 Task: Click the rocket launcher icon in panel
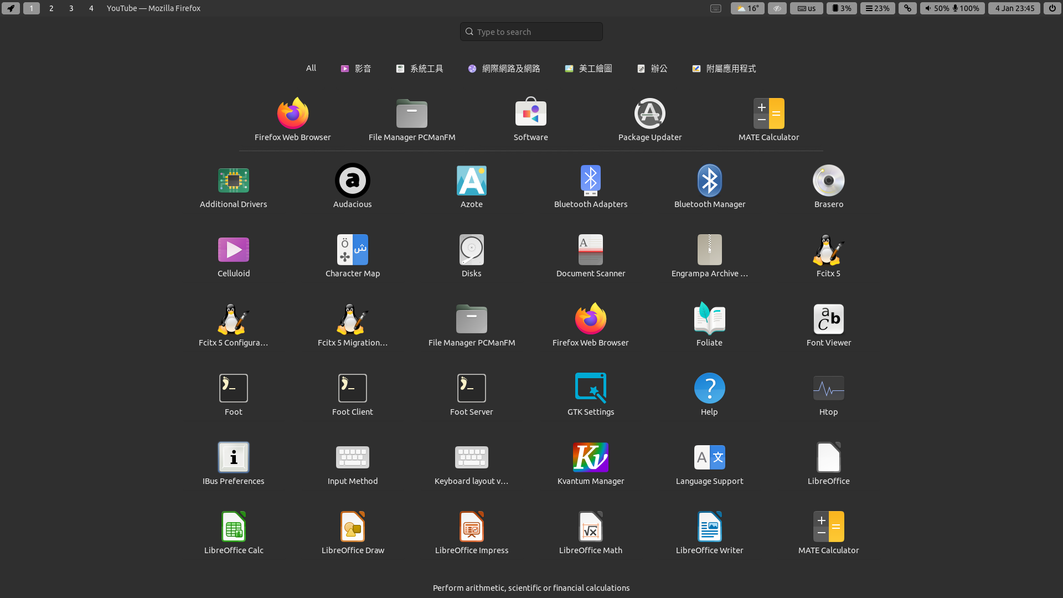click(x=11, y=8)
